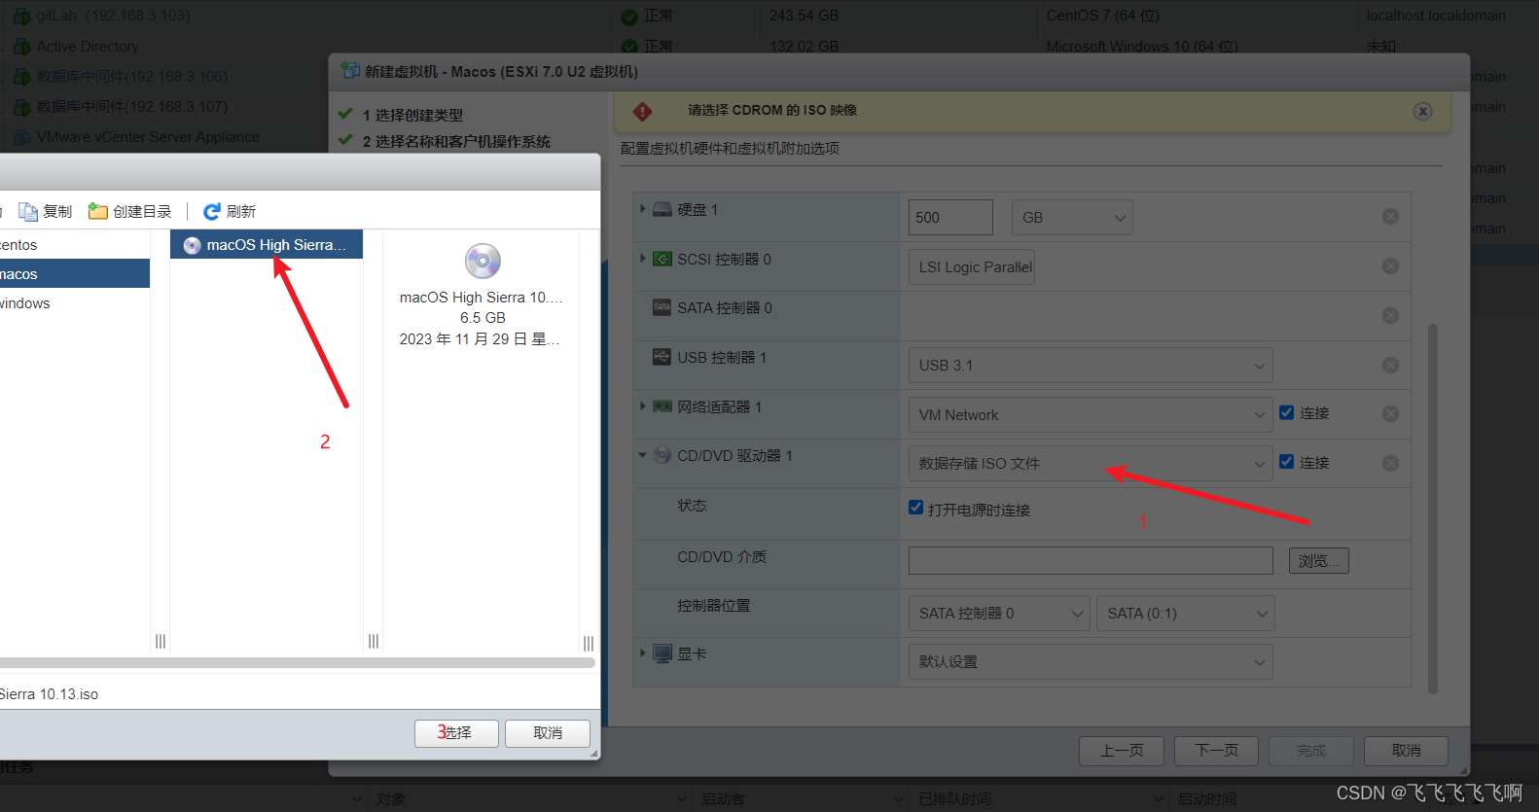The image size is (1539, 812).
Task: Open the SATA controller 0 location dropdown
Action: [999, 614]
